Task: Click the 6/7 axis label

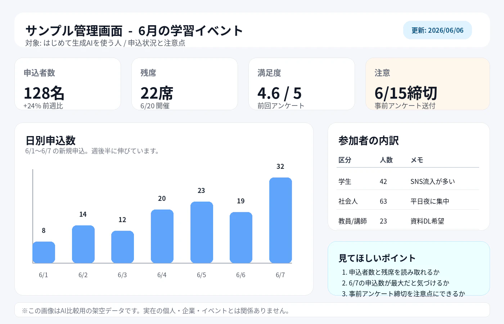Action: click(x=280, y=275)
